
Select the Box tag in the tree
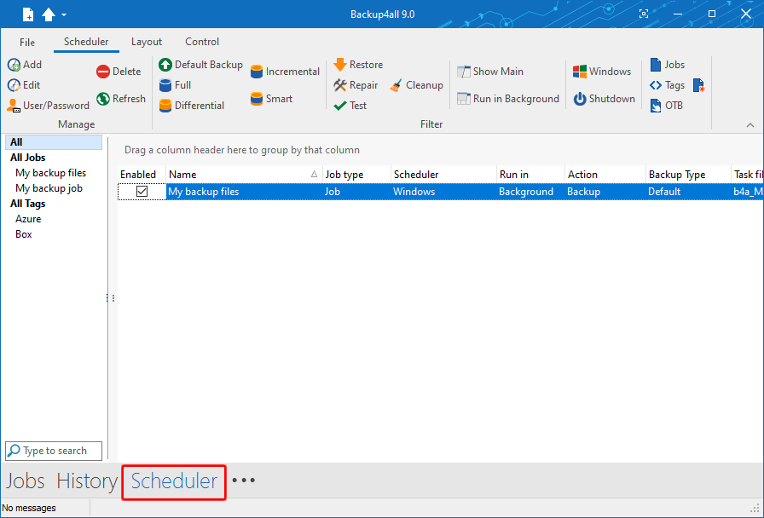23,234
